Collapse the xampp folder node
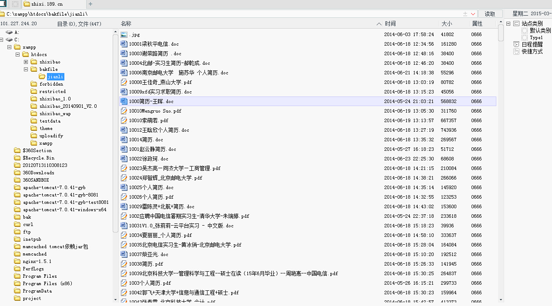552x306 pixels. pyautogui.click(x=9, y=47)
